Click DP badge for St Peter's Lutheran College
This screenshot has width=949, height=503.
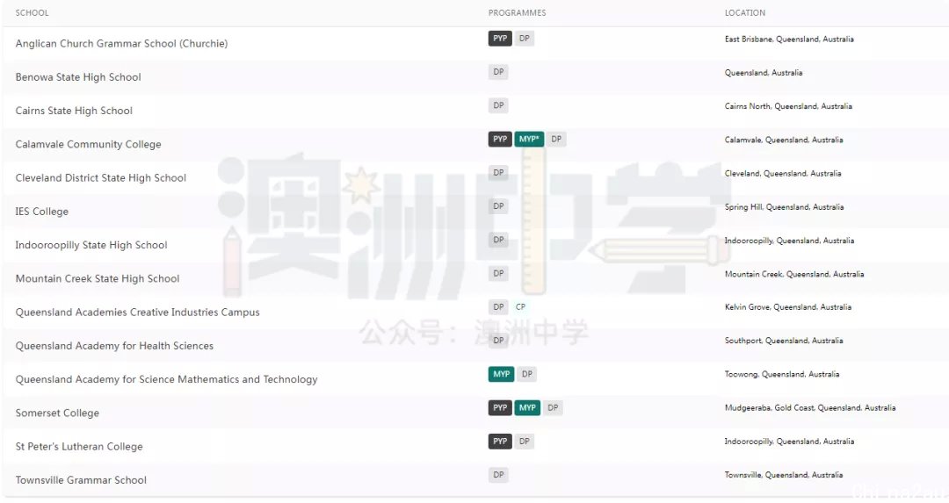(x=524, y=442)
